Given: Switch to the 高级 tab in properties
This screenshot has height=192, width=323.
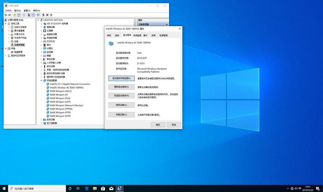Looking at the screenshot, I should point(117,35).
